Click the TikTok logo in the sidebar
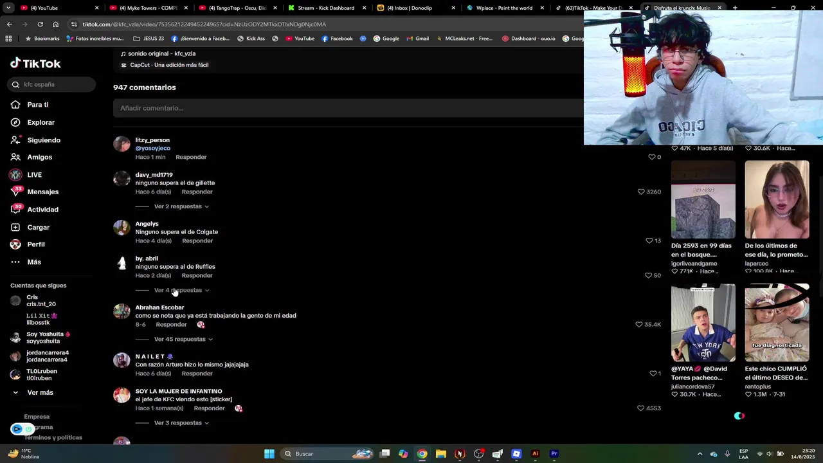The image size is (823, 463). [x=35, y=63]
